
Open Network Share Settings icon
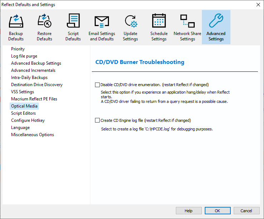click(x=187, y=21)
